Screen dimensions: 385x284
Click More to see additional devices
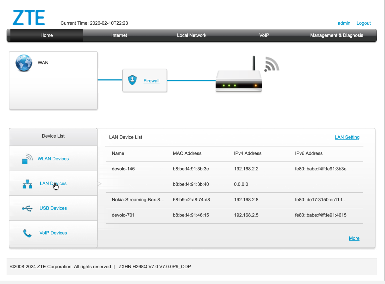pyautogui.click(x=354, y=238)
